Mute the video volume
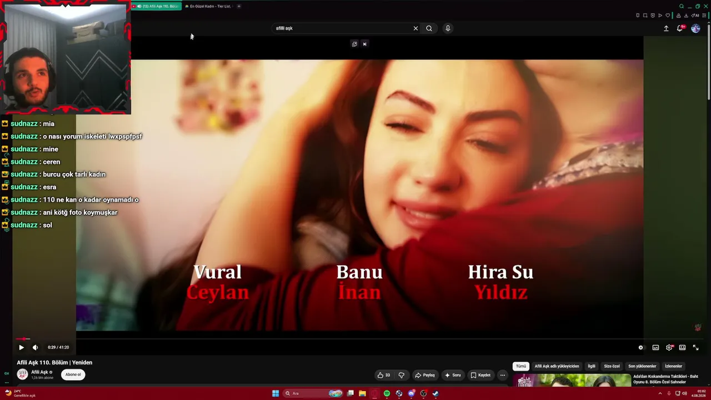711x400 pixels. (x=35, y=347)
